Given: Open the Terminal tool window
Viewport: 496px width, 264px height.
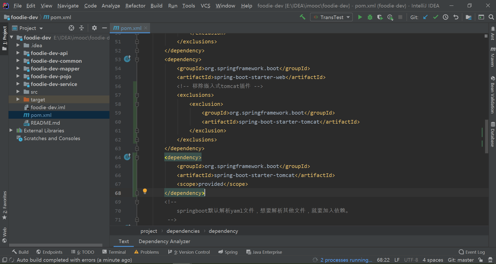Looking at the screenshot, I should coord(114,252).
